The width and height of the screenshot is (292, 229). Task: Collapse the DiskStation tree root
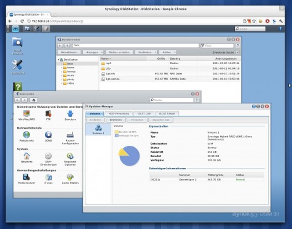[x=58, y=60]
